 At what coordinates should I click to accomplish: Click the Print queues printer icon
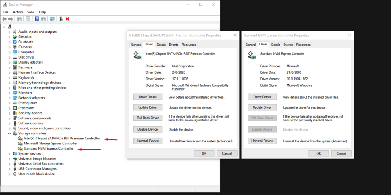[15, 103]
